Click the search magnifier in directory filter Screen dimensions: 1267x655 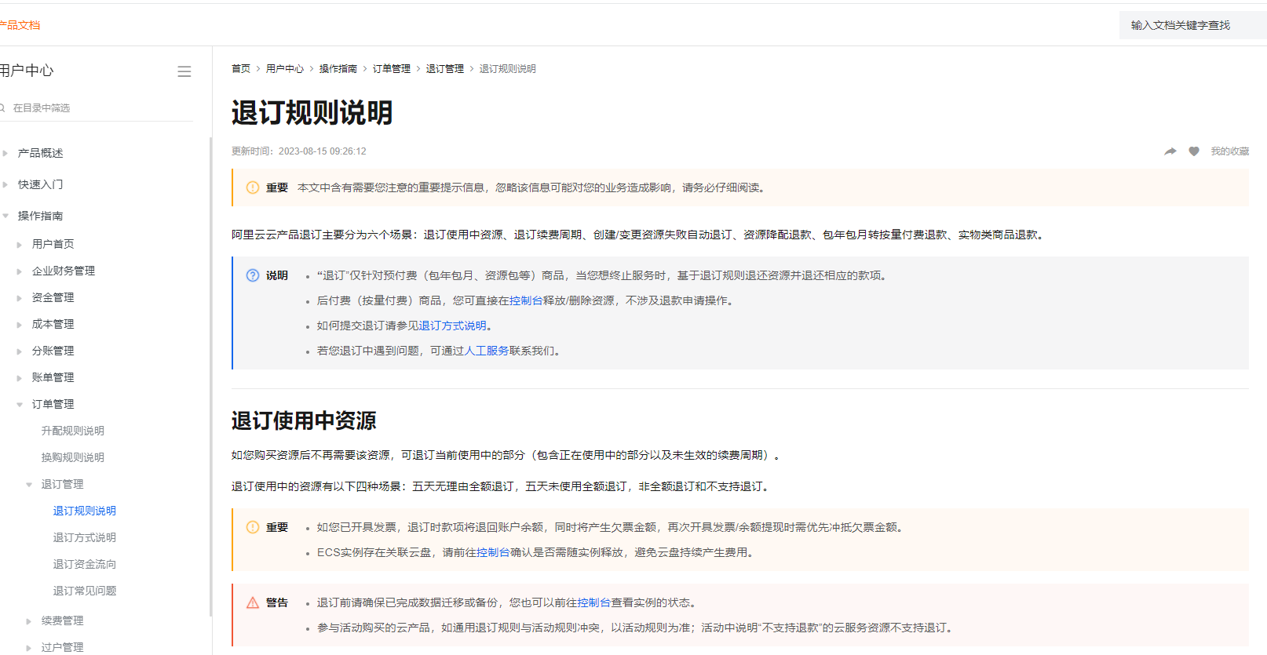click(x=2, y=107)
